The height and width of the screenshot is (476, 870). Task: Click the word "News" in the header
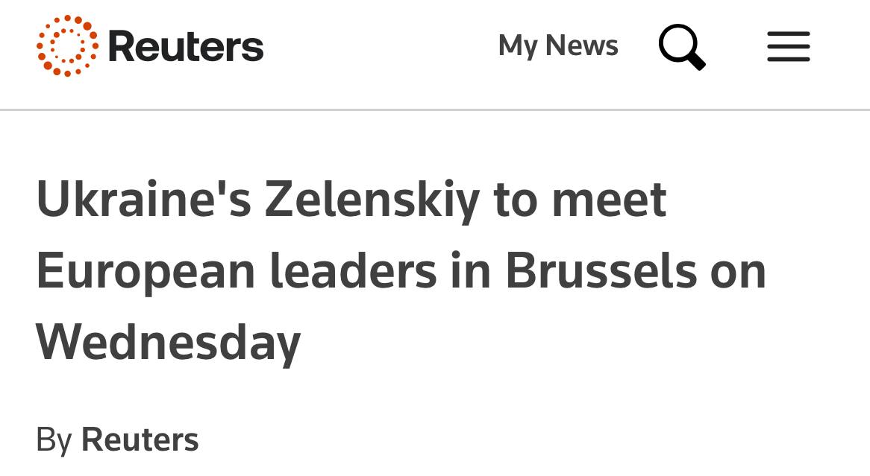click(582, 45)
